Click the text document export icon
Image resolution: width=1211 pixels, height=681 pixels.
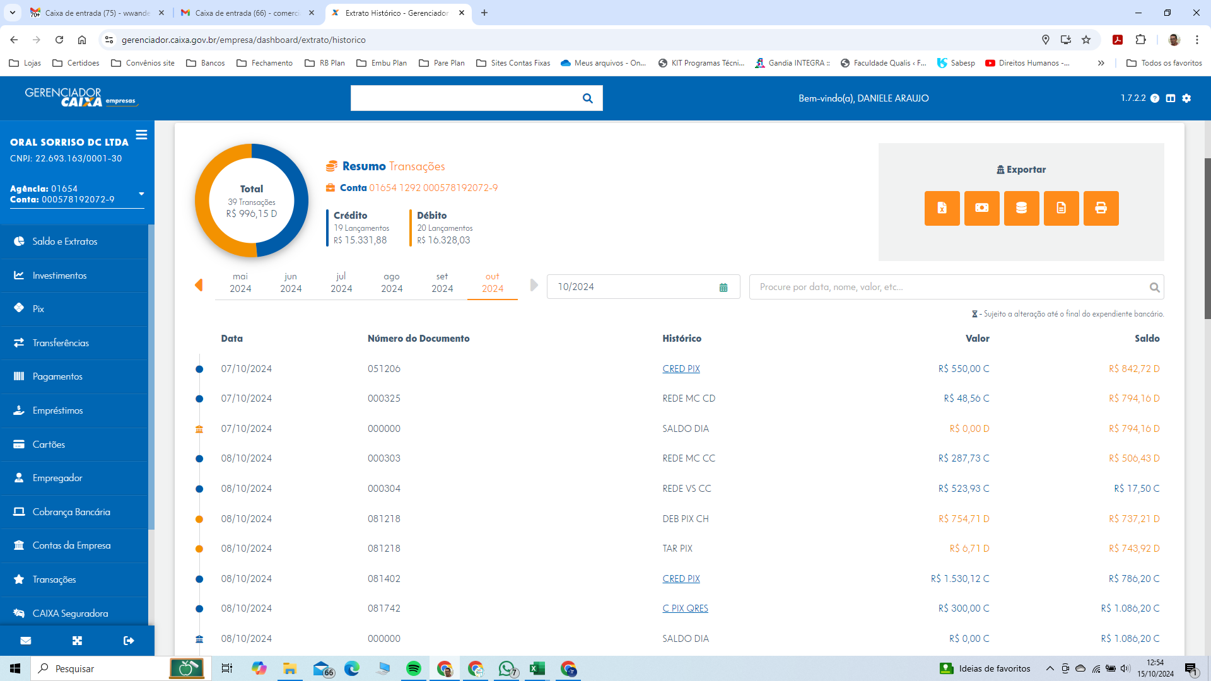pos(1061,208)
